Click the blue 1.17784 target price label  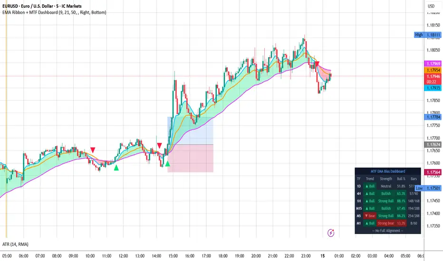click(x=433, y=117)
